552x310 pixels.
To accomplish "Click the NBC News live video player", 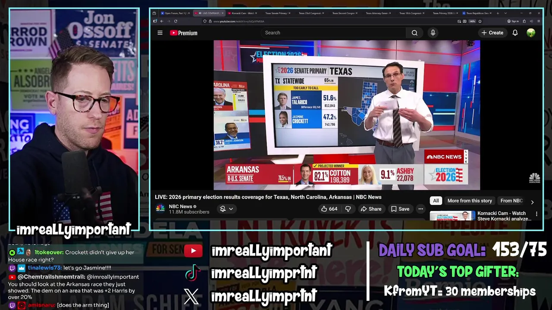I will click(x=347, y=115).
